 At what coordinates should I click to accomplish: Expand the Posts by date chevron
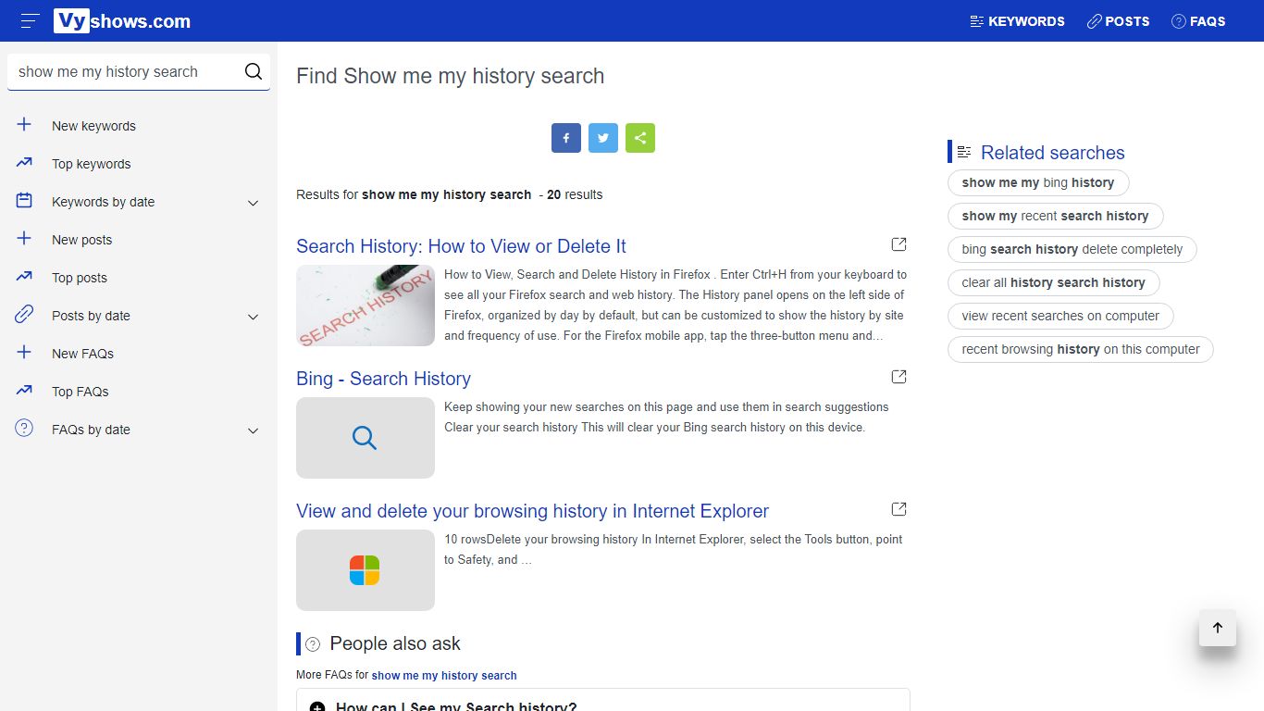point(253,317)
